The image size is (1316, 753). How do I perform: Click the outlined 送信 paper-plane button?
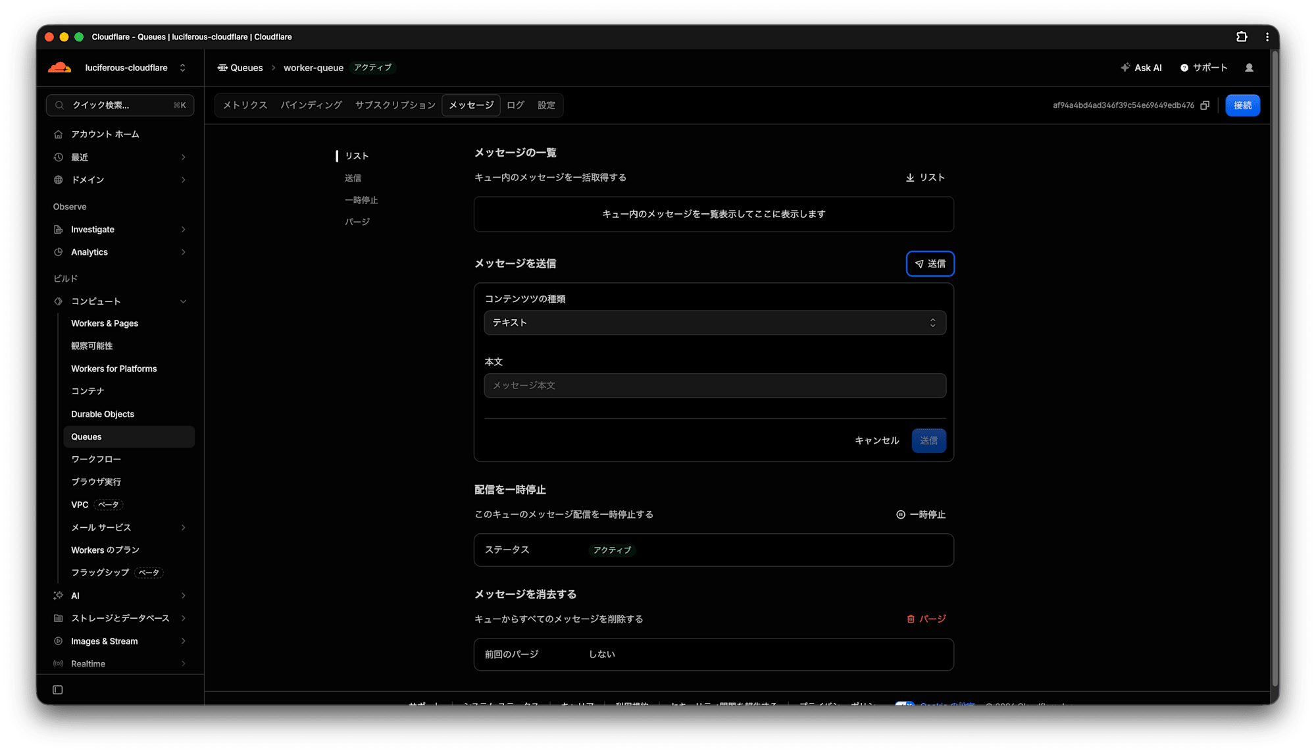(x=930, y=264)
